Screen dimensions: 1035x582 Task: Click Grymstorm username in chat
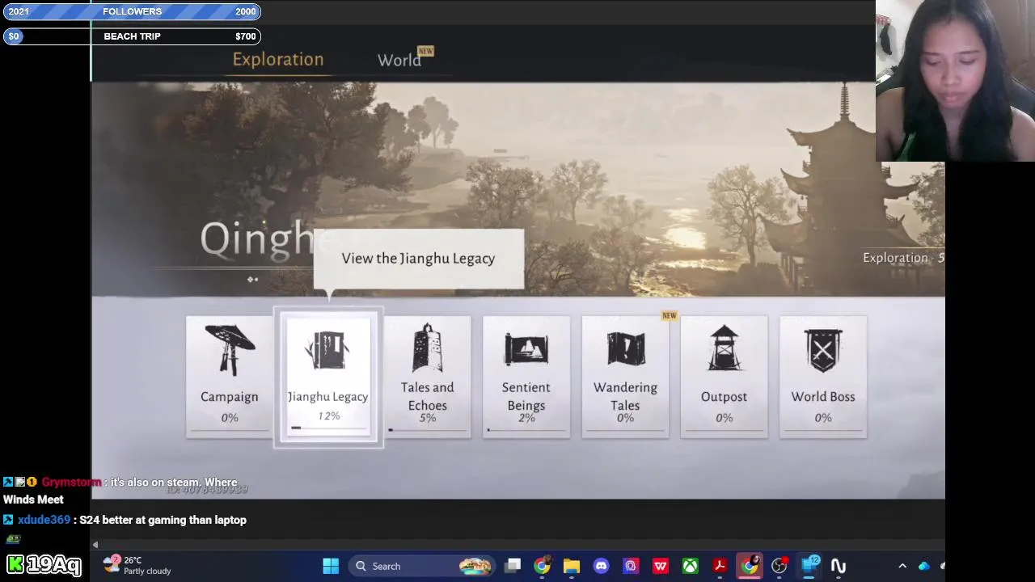pos(71,482)
